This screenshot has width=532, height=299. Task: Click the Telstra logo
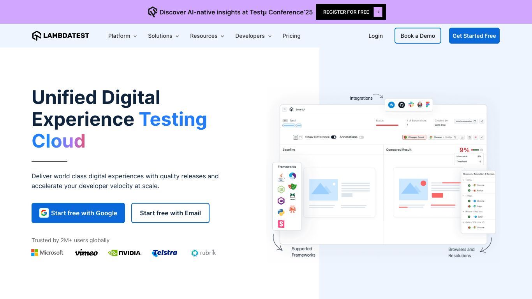(x=164, y=253)
